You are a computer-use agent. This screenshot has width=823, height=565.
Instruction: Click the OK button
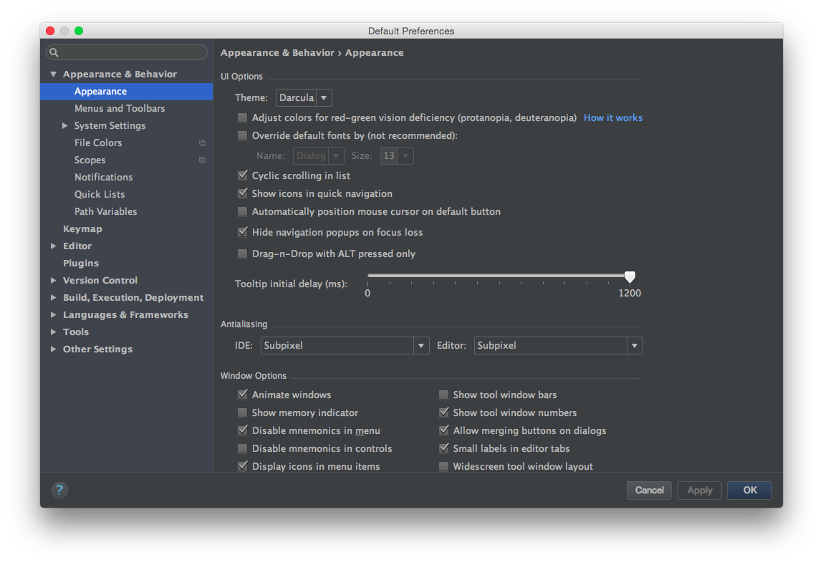(749, 491)
